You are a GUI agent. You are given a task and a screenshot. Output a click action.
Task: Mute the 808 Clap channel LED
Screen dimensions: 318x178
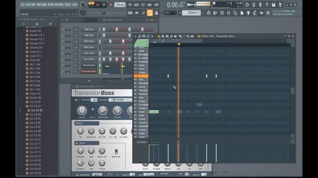click(63, 36)
